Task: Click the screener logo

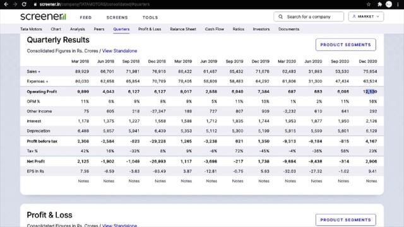Action: (44, 16)
